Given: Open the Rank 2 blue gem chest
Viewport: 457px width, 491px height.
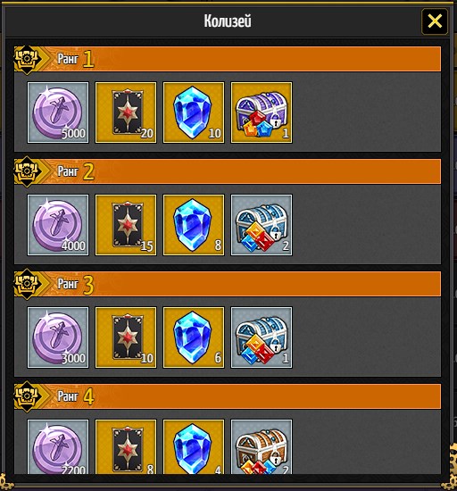Looking at the screenshot, I should [262, 225].
